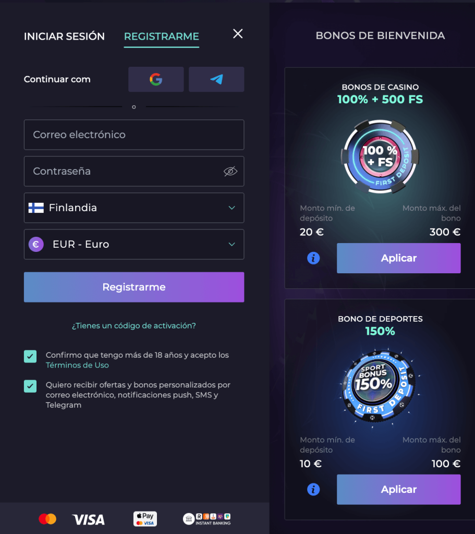Open the Términos de Uso link
The width and height of the screenshot is (475, 534).
(x=77, y=365)
